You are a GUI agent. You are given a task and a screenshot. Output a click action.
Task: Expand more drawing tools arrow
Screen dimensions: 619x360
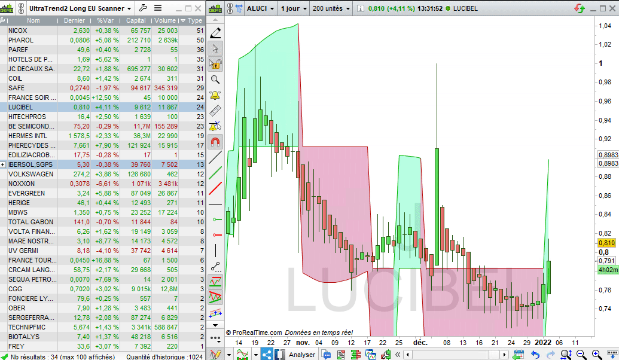[215, 325]
